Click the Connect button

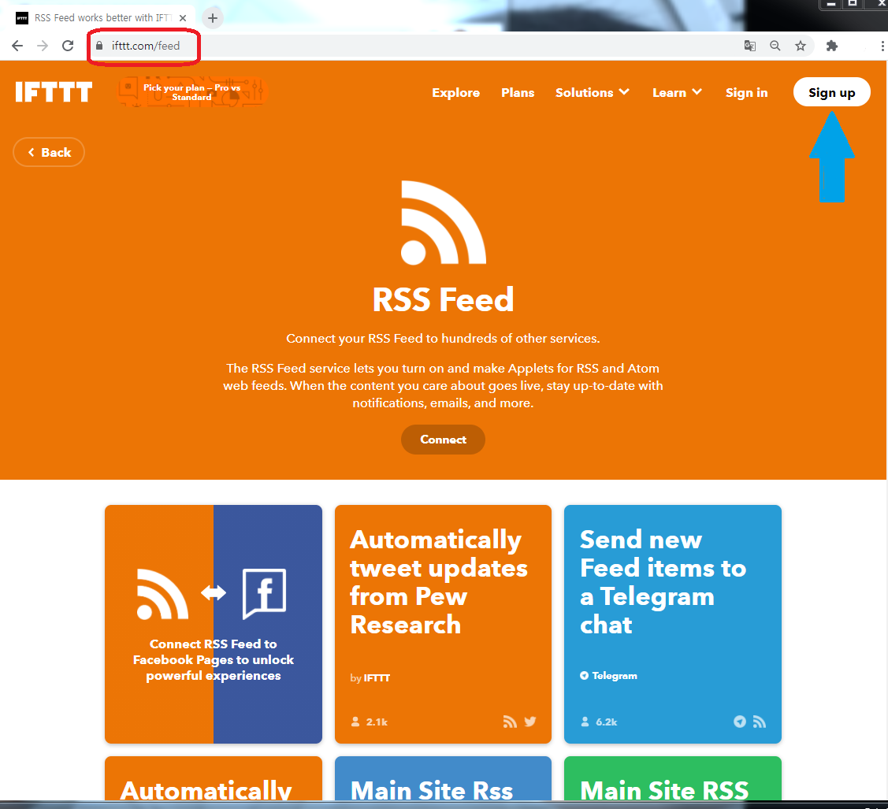(443, 440)
